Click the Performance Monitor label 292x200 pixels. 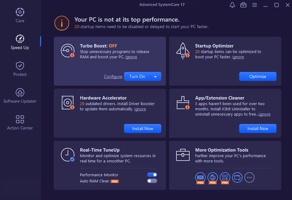pos(99,175)
